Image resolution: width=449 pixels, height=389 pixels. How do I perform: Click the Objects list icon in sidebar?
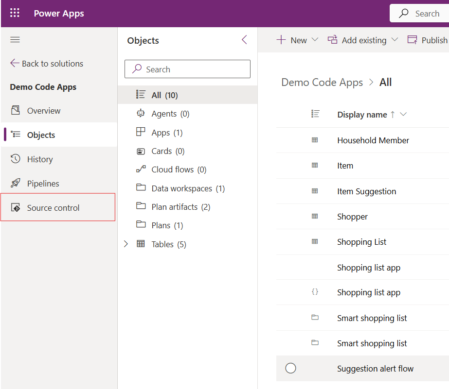pyautogui.click(x=16, y=134)
